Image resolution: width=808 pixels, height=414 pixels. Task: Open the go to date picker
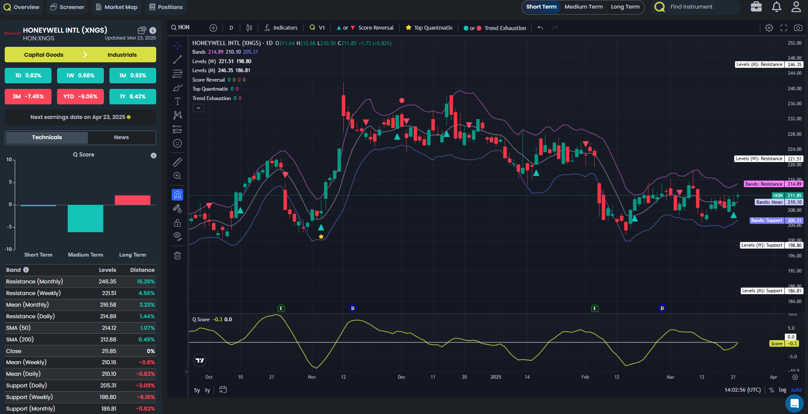223,390
